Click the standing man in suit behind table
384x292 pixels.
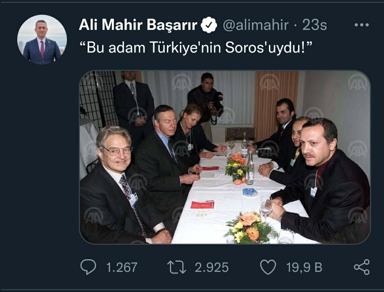coord(134,103)
